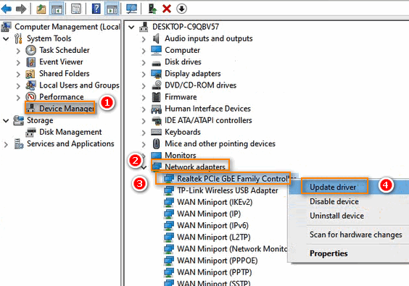Click the Firmware chip icon
The width and height of the screenshot is (409, 286).
(x=156, y=97)
